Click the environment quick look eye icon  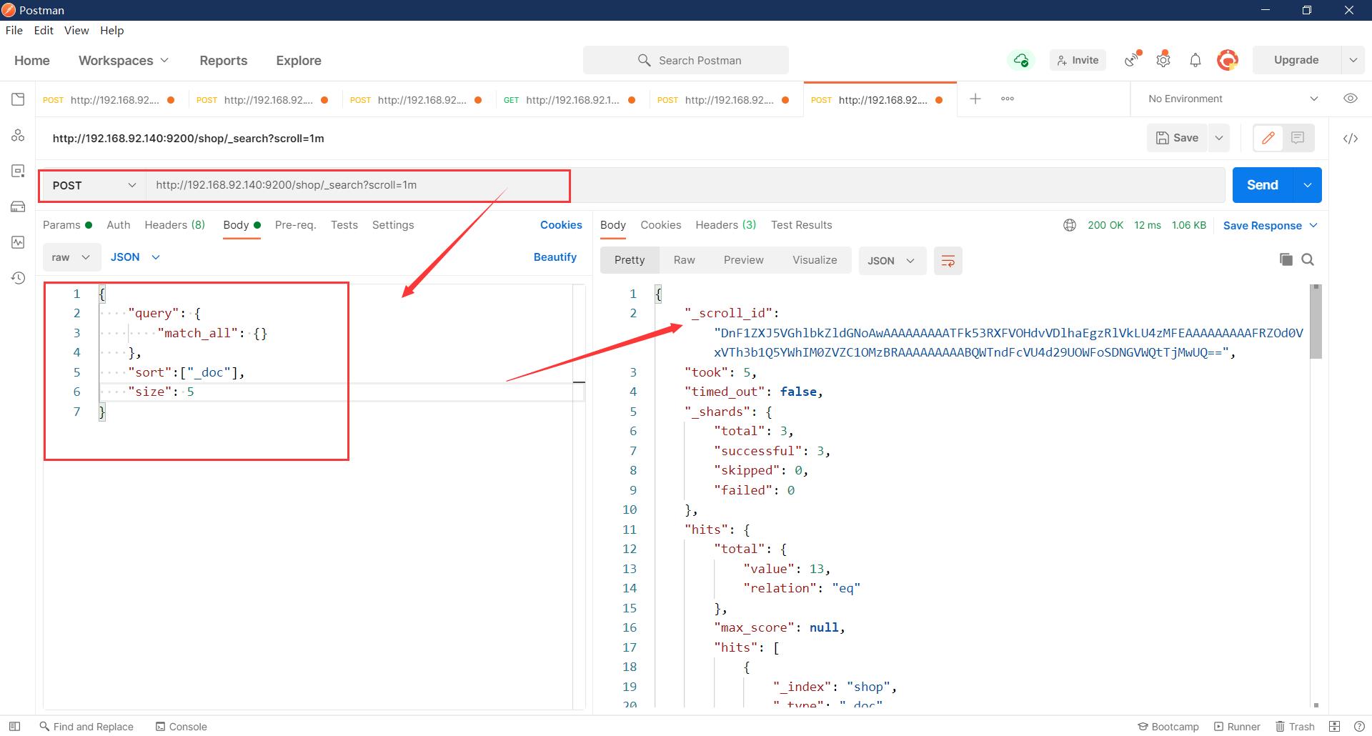(x=1351, y=99)
